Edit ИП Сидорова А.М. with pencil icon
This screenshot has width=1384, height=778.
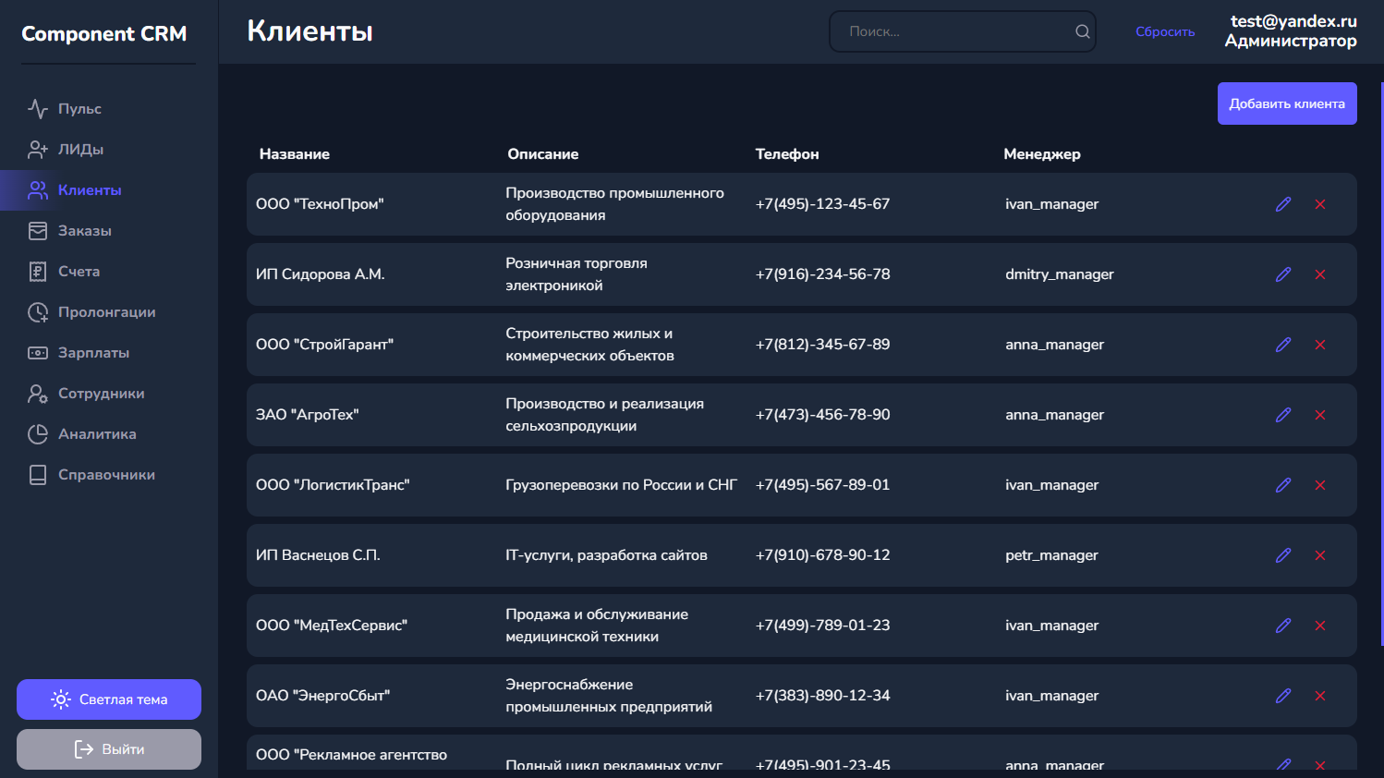(1283, 274)
